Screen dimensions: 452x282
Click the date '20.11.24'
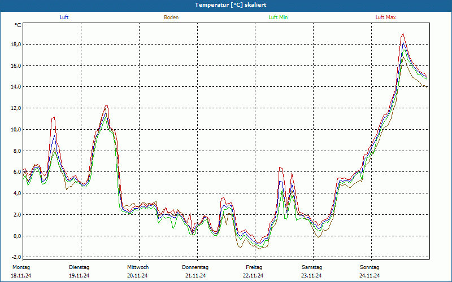(x=137, y=276)
